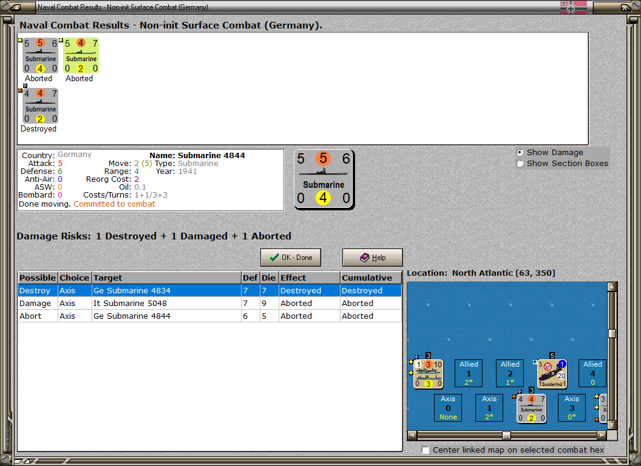The height and width of the screenshot is (466, 641).
Task: Select the Show Damage radio button
Action: pos(520,152)
